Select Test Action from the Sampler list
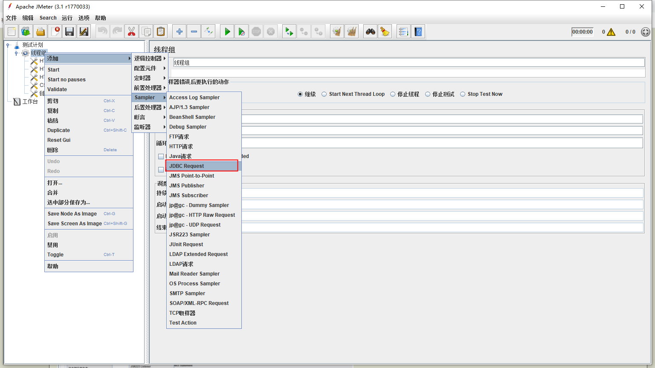The height and width of the screenshot is (368, 655). coord(204,323)
